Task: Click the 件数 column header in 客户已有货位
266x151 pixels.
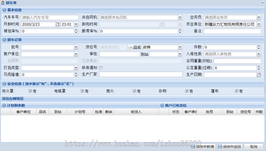Action: click(x=259, y=112)
